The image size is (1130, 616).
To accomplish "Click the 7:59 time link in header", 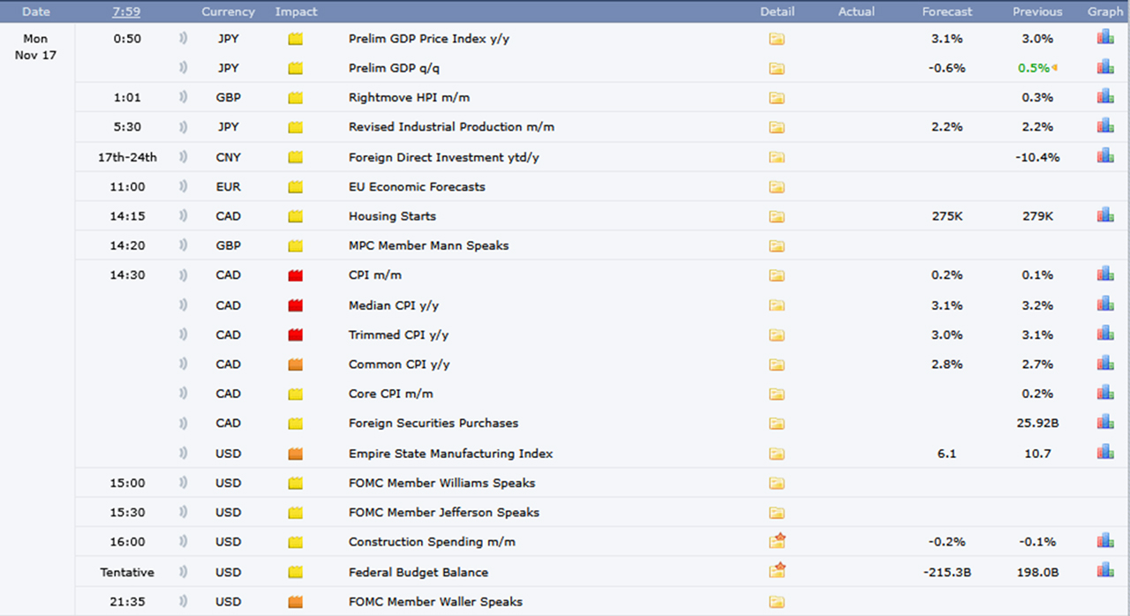I will pos(124,11).
